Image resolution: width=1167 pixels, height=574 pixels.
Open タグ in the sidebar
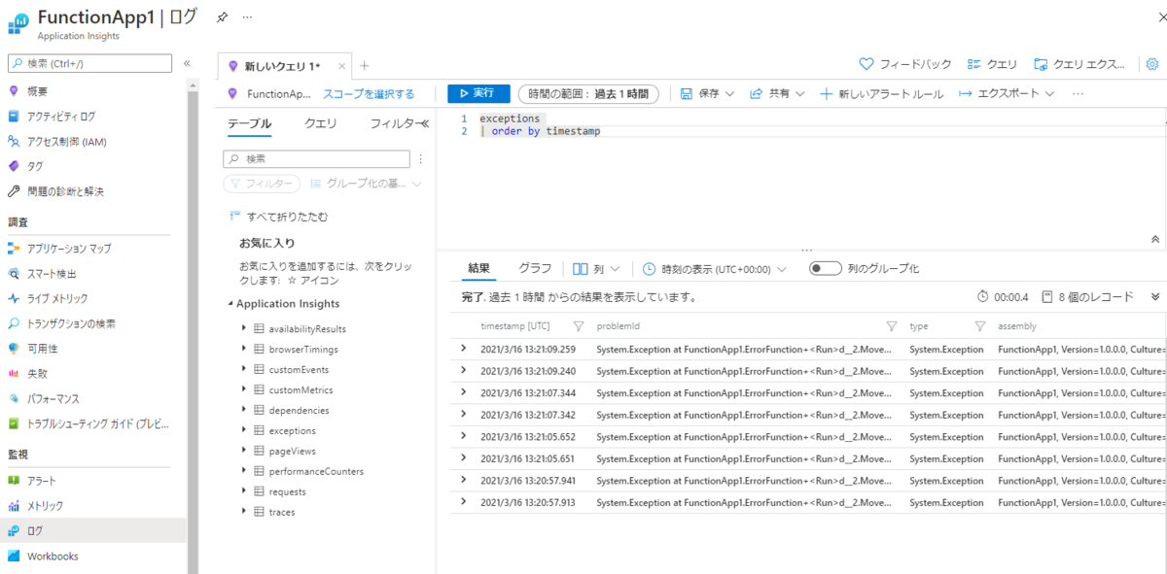(35, 167)
